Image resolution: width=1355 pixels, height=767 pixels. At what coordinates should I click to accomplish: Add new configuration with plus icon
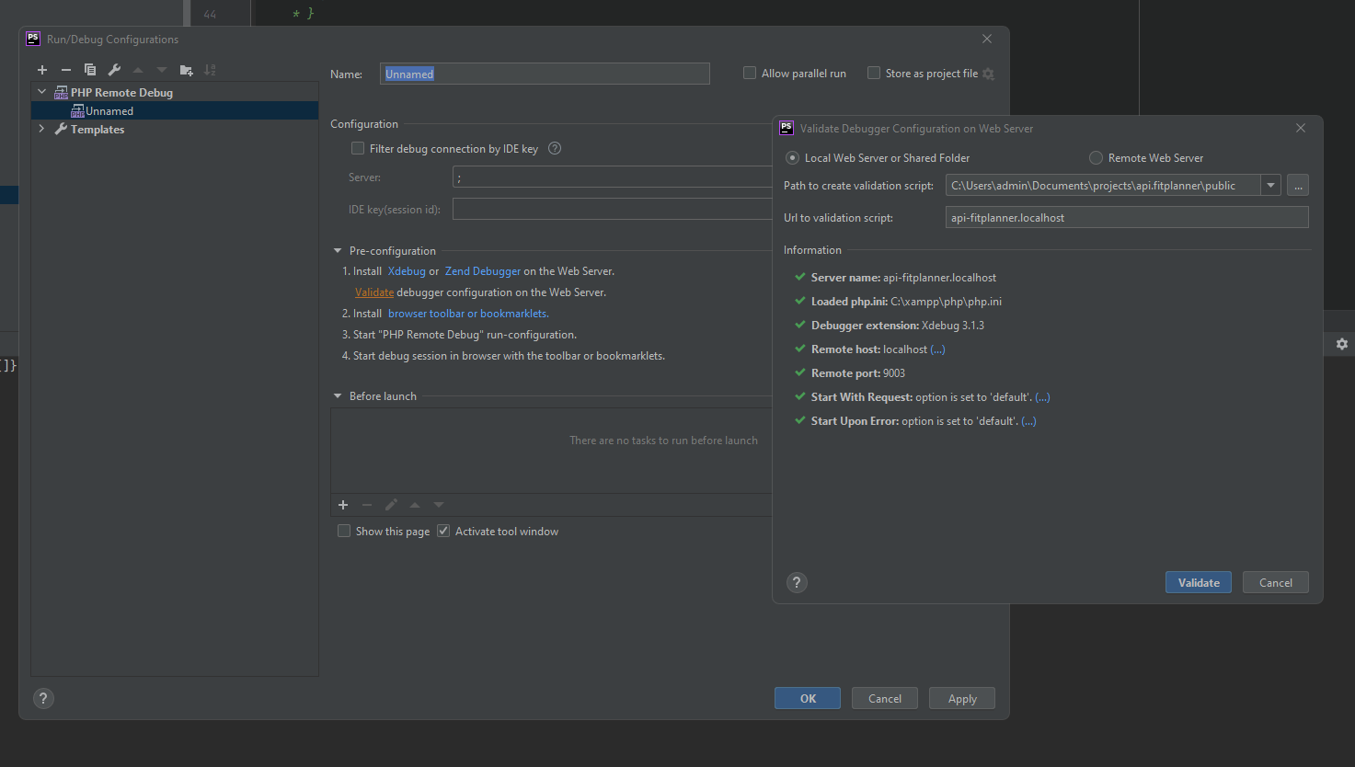(42, 70)
